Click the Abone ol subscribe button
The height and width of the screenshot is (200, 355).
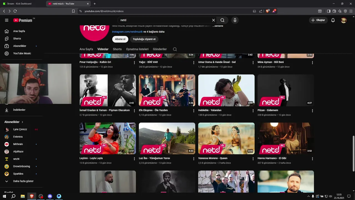(120, 39)
